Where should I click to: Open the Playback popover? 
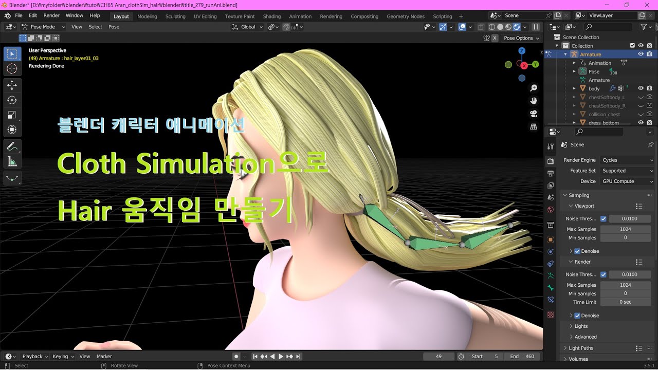(34, 356)
